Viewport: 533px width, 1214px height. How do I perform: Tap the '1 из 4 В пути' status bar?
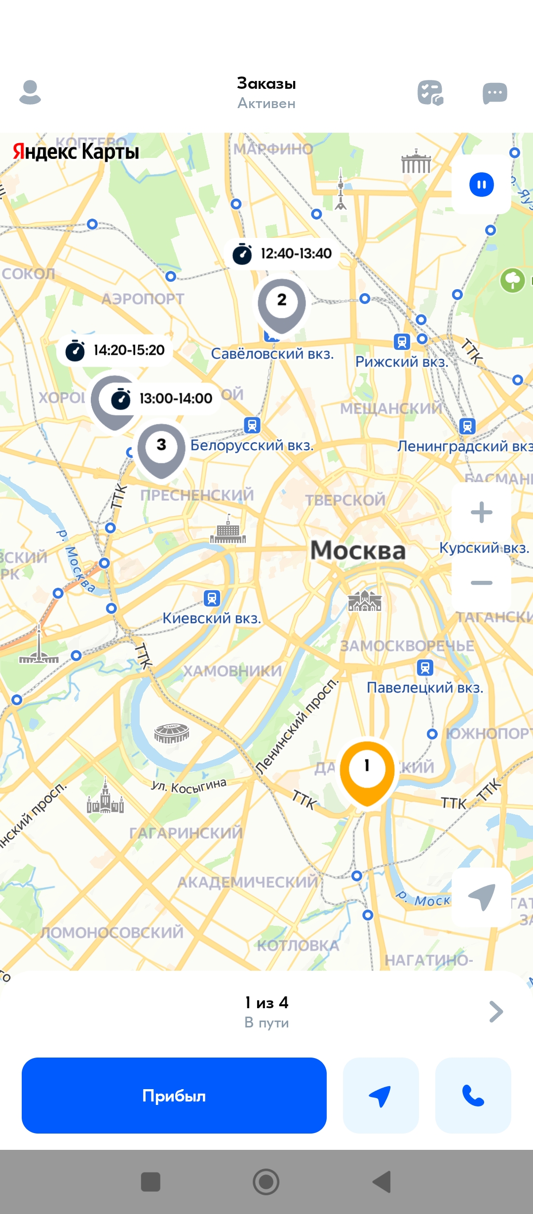point(266,1012)
